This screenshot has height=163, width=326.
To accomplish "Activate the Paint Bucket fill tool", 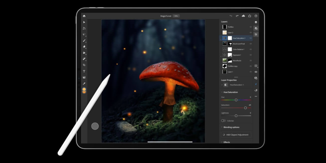I will (84, 53).
